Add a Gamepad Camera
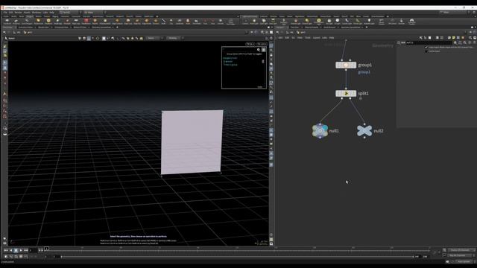477x268 pixels. coord(412,22)
